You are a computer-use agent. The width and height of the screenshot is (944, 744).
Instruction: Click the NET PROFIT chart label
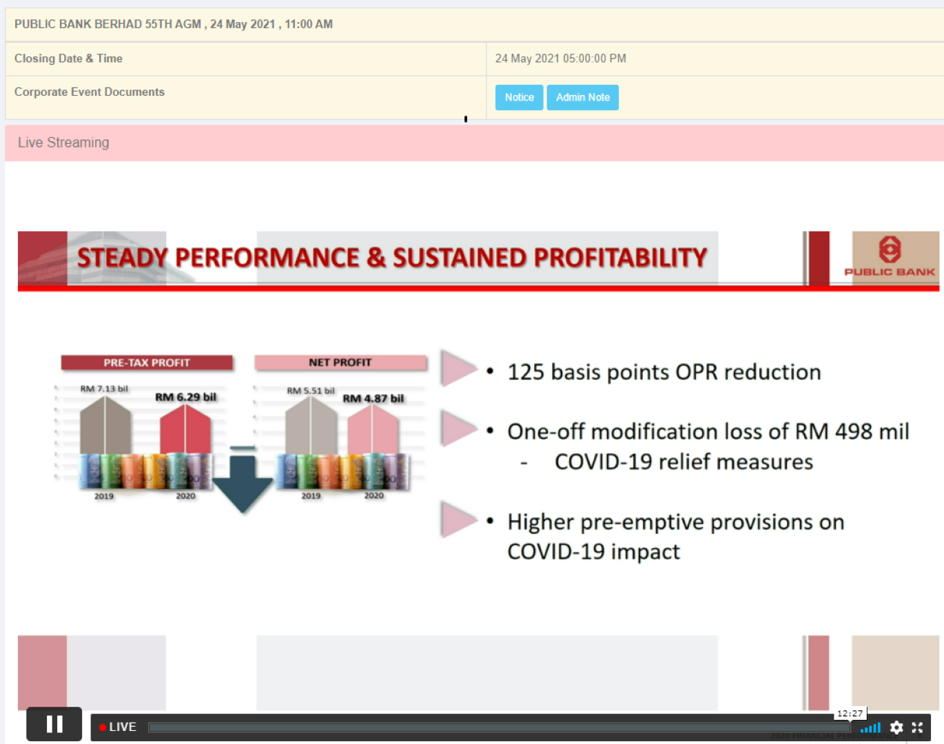tap(340, 362)
